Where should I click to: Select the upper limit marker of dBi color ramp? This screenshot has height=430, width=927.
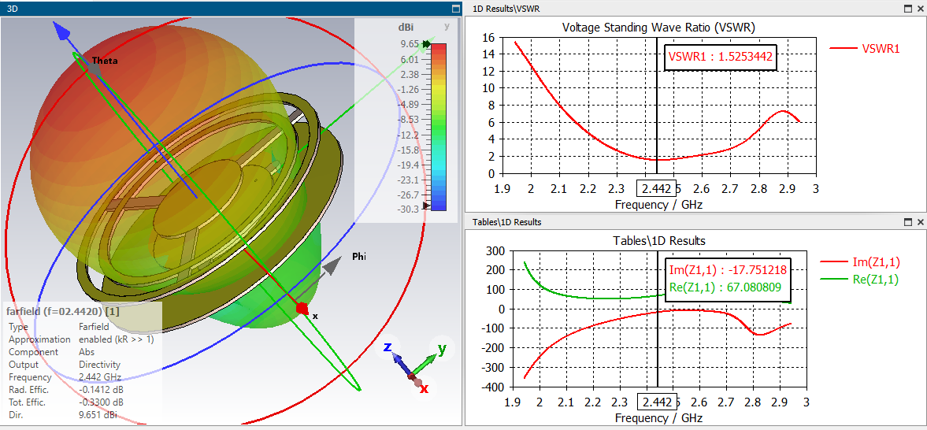427,44
